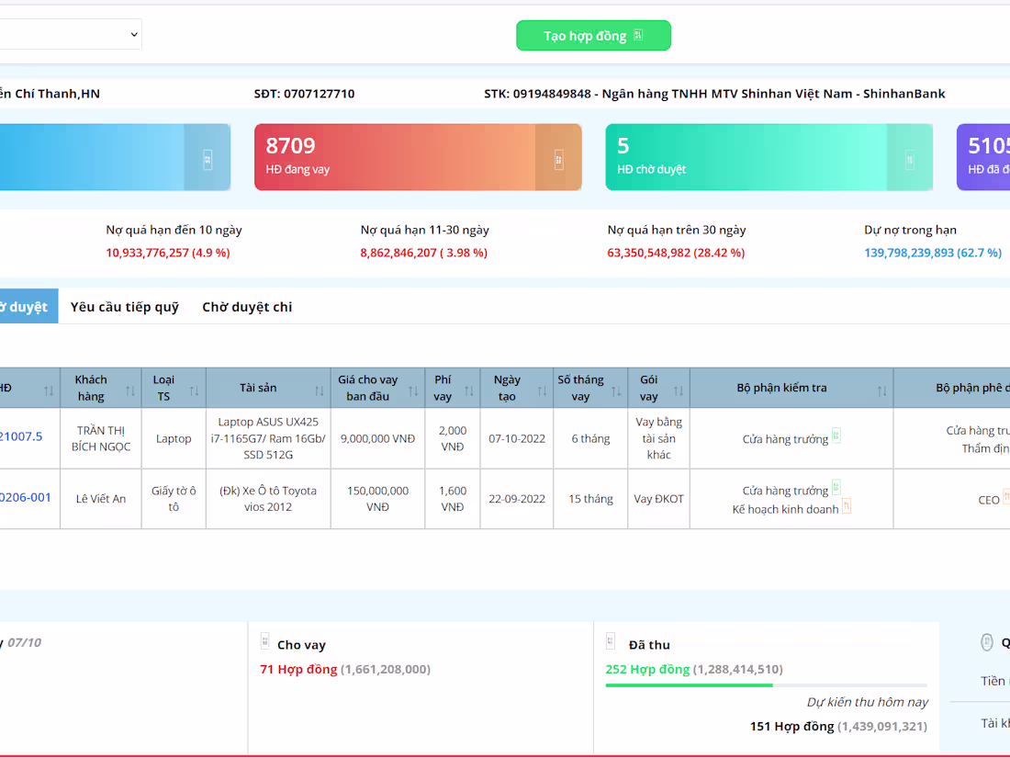The height and width of the screenshot is (758, 1010).
Task: Click green icon beside Cửa hàng trưởng, Vay ĐKOT row
Action: (836, 487)
